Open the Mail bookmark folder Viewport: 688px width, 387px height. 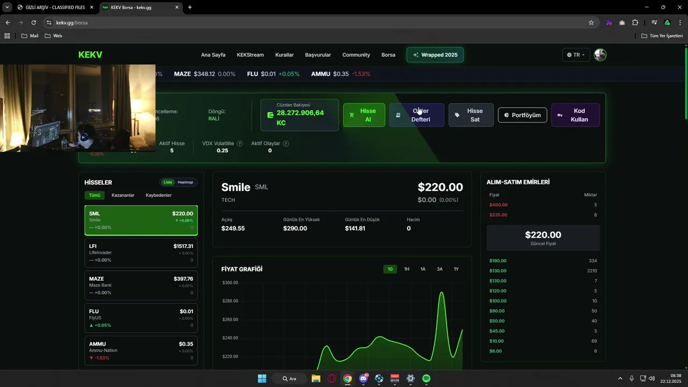tap(30, 36)
